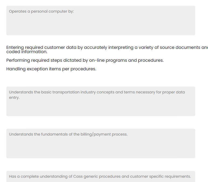Activate the Cass generic procedures text box
This screenshot has height=182, width=208.
101,176
